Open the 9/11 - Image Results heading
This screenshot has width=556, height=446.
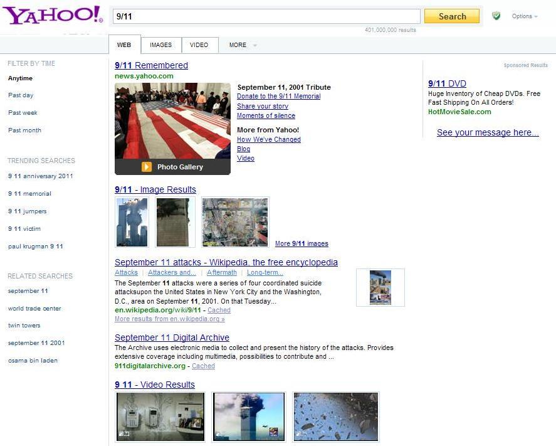click(155, 189)
